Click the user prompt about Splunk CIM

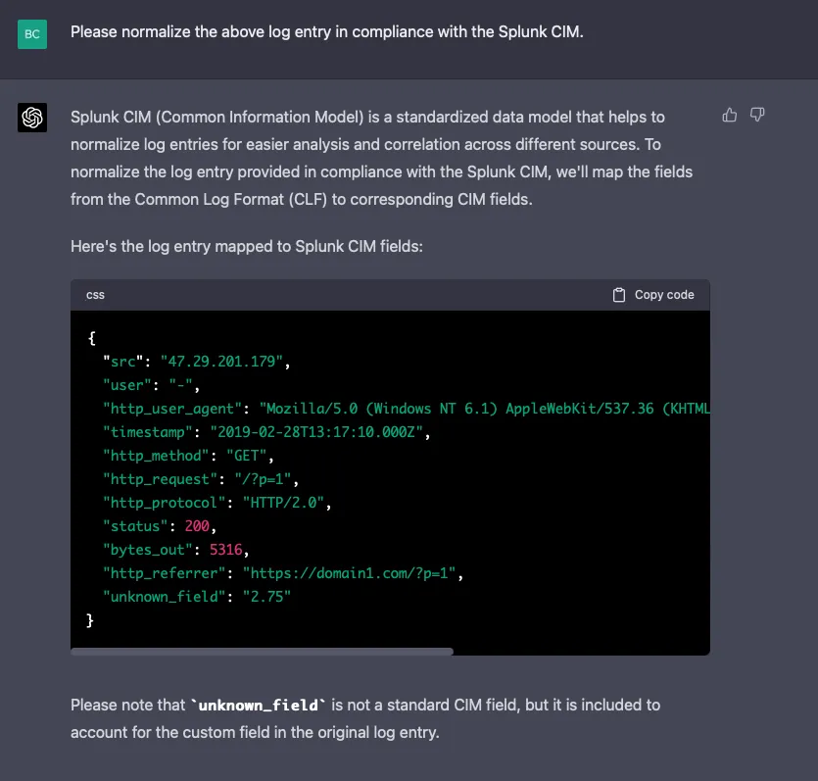[327, 31]
